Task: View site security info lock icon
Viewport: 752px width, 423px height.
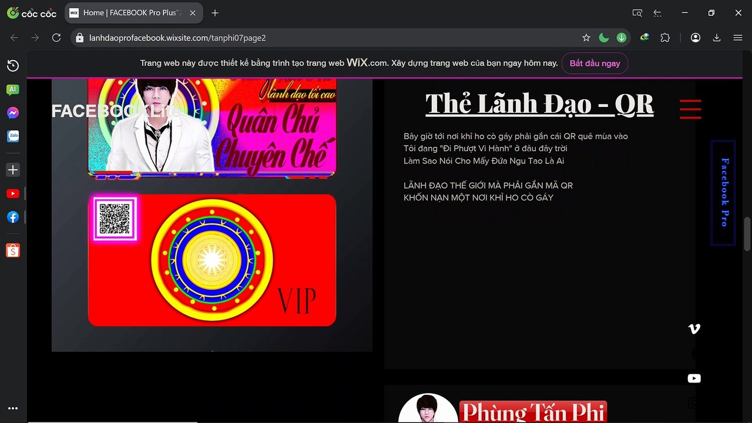Action: 80,38
